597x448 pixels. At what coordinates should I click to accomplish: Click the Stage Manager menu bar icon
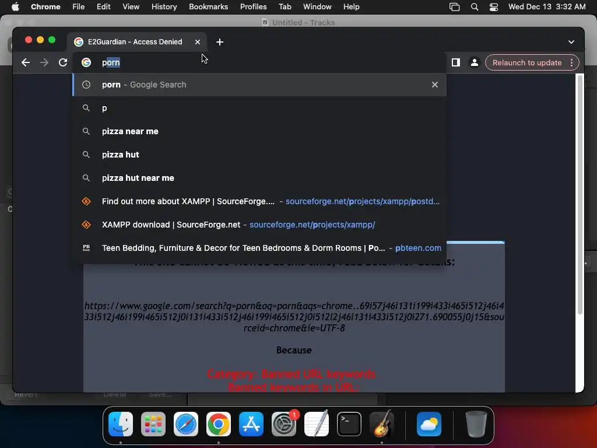tap(454, 7)
